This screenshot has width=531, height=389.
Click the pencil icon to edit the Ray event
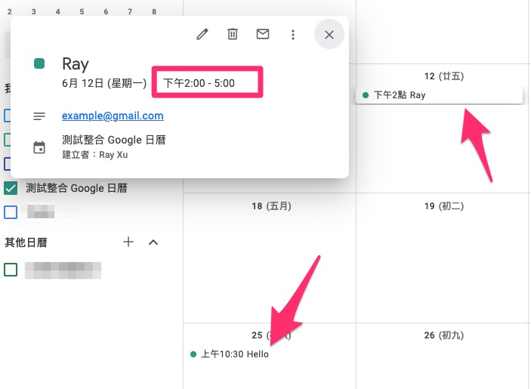click(202, 34)
